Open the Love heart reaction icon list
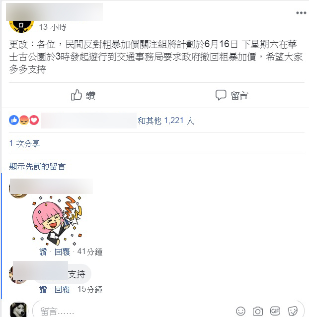The height and width of the screenshot is (317, 309). pos(34,120)
